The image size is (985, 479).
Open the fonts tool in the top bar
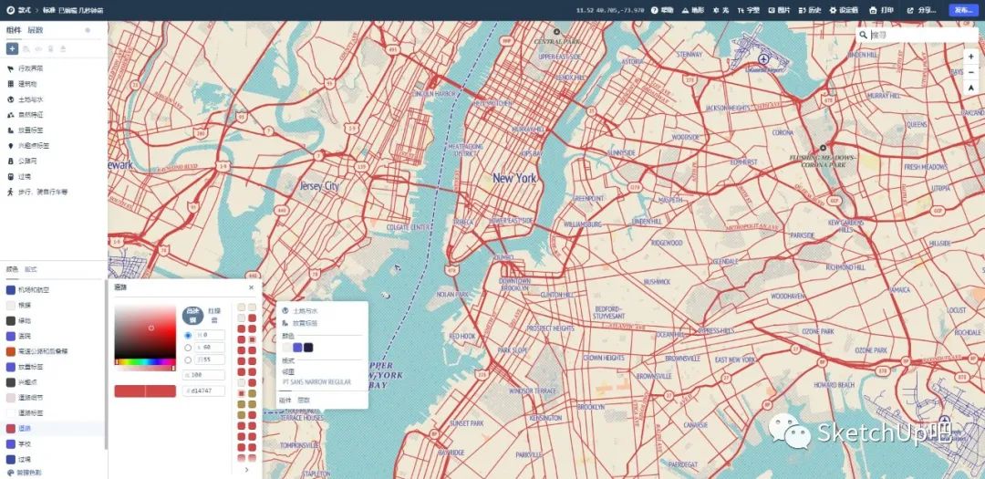pyautogui.click(x=749, y=10)
